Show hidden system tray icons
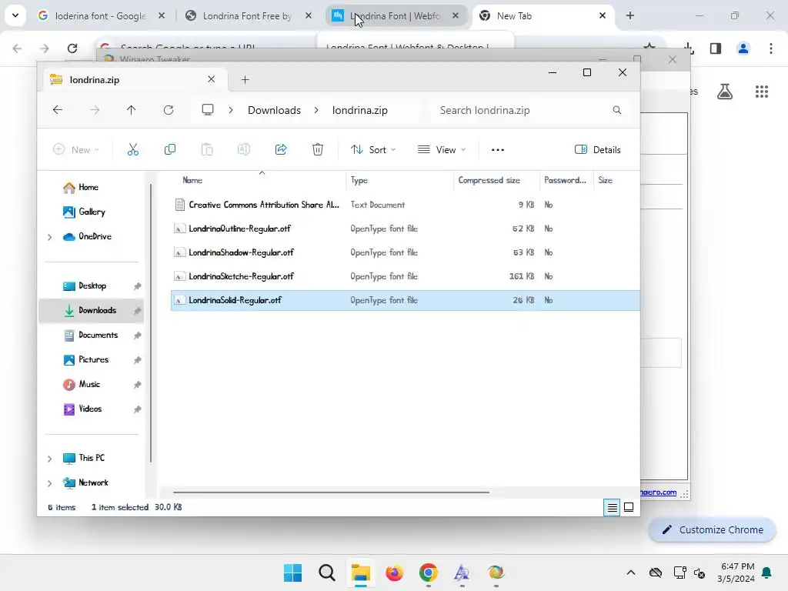 coord(631,573)
